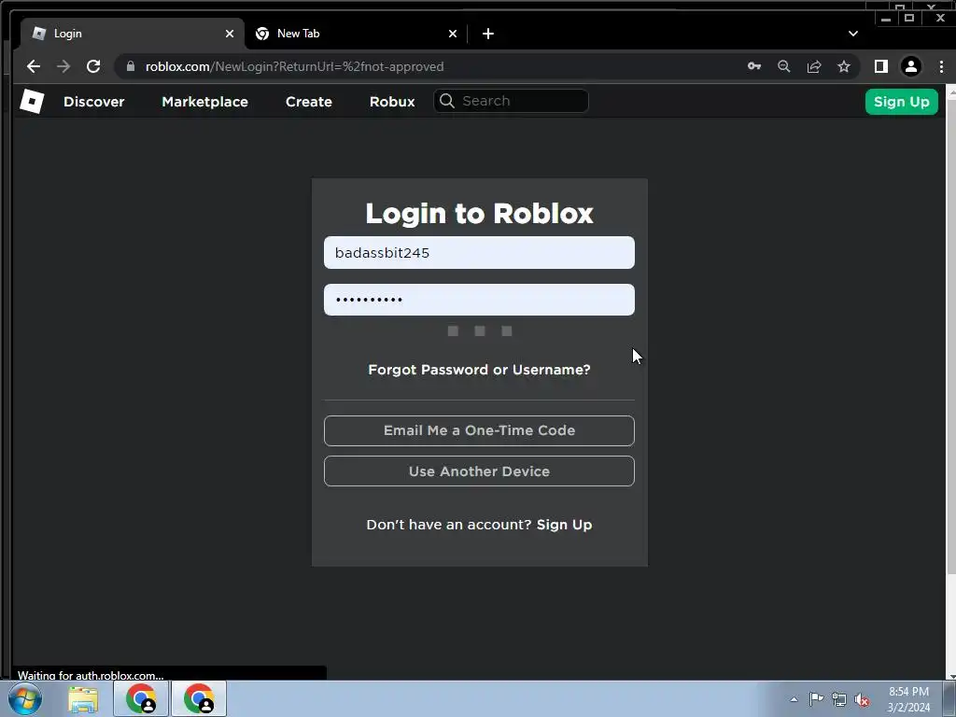
Task: Open the Chrome three-dot menu
Action: point(941,66)
